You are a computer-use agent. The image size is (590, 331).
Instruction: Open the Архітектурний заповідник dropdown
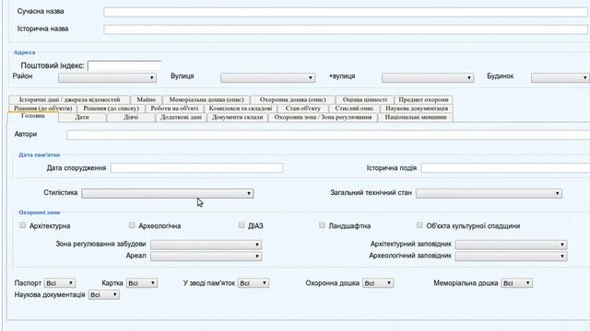511,245
